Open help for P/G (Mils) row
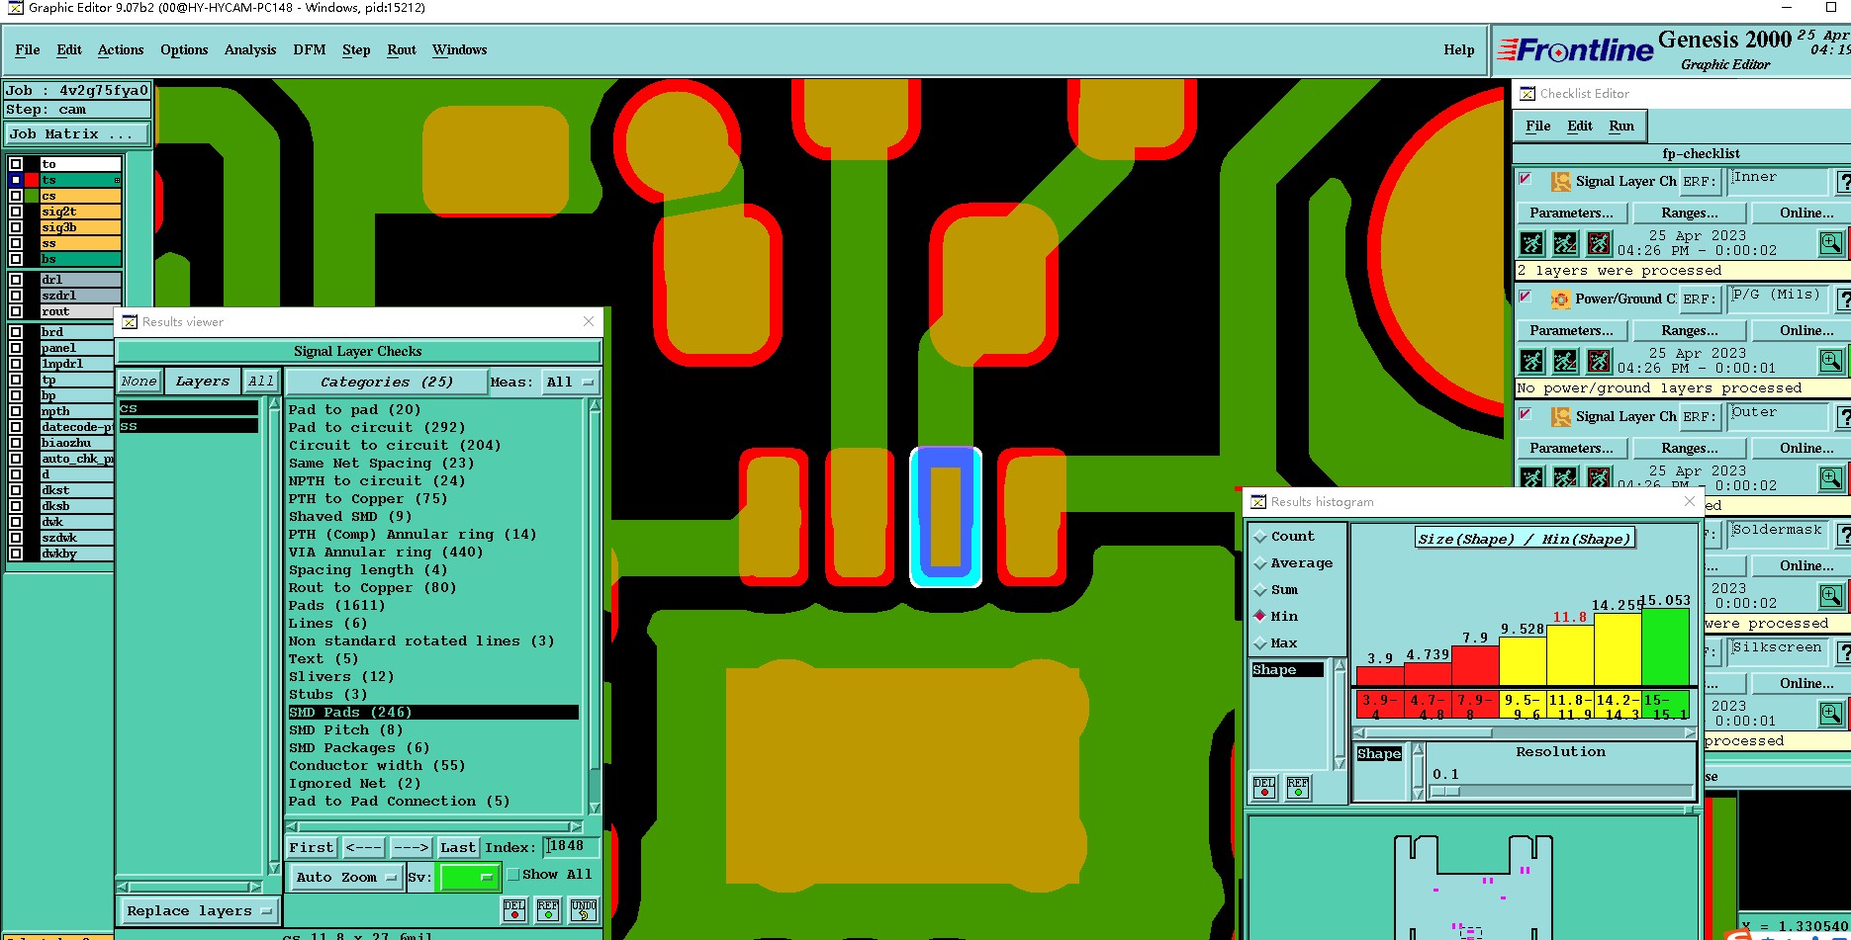This screenshot has height=940, width=1851. [1844, 299]
